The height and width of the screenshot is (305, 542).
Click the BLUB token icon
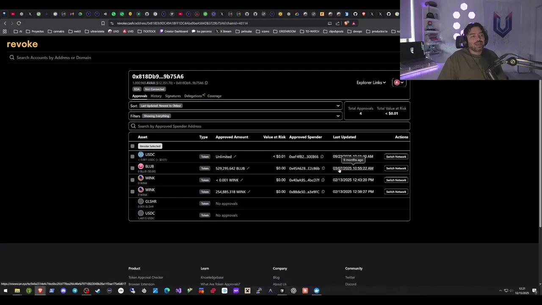141,166
